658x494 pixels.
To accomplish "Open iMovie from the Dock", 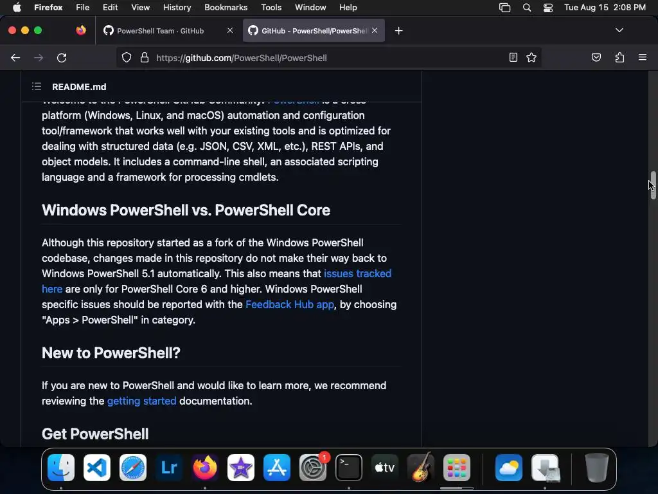I will tap(241, 468).
